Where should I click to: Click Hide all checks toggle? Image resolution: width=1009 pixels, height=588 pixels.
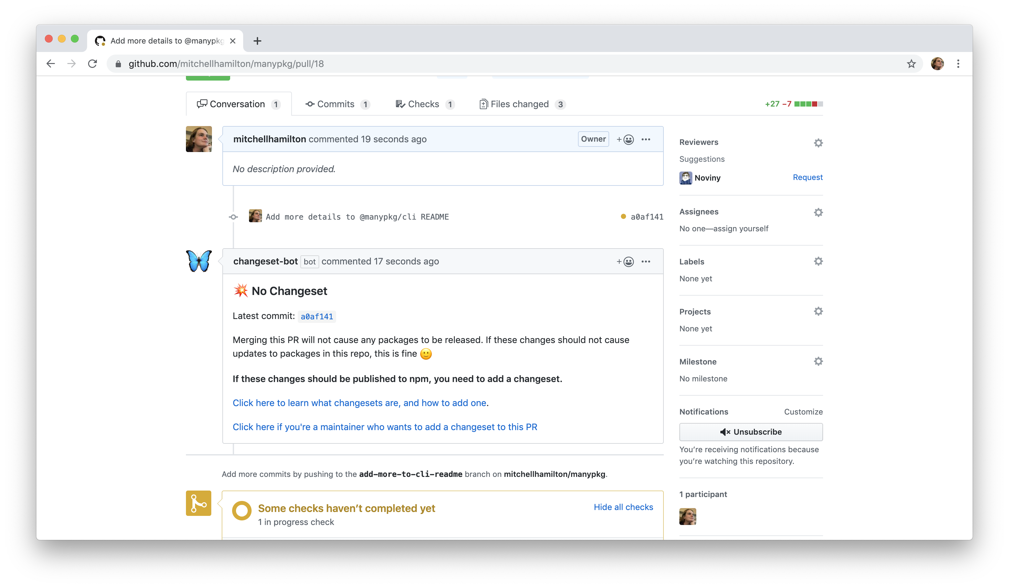tap(622, 507)
